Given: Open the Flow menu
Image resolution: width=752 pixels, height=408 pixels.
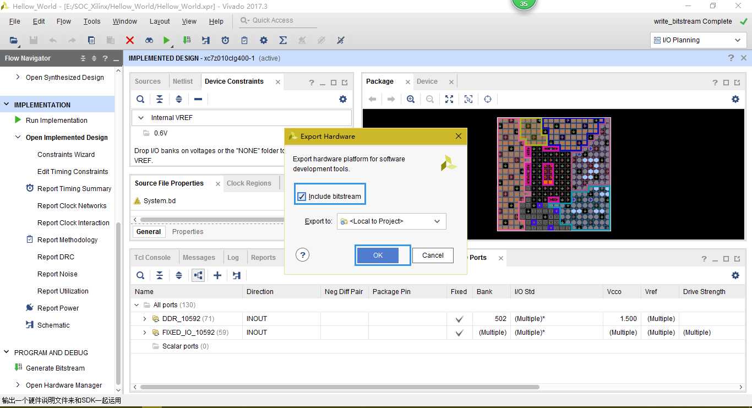Looking at the screenshot, I should pyautogui.click(x=64, y=21).
